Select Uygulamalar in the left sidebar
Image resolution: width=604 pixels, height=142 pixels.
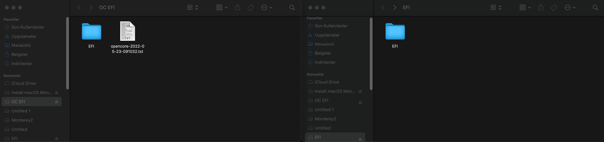[x=24, y=36]
